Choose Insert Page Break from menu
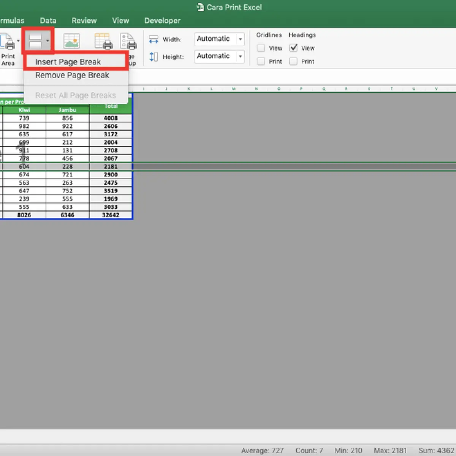 [76, 62]
